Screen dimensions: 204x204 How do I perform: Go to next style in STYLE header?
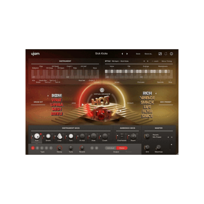[x=148, y=61]
